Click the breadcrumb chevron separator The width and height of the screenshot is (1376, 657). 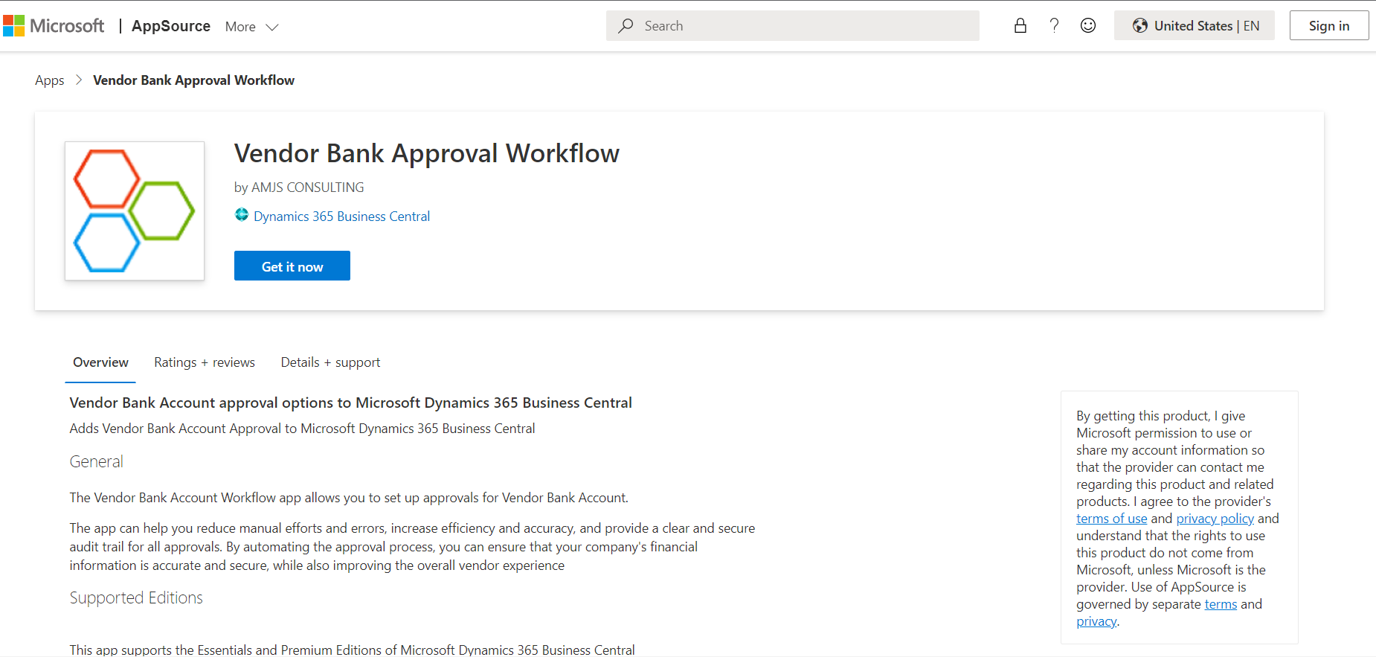pyautogui.click(x=79, y=80)
